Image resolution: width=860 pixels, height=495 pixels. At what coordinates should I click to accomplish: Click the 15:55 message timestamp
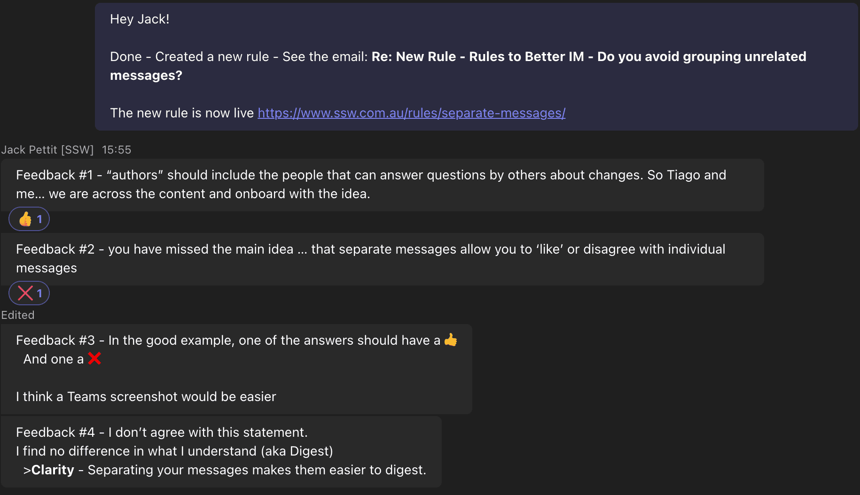117,150
